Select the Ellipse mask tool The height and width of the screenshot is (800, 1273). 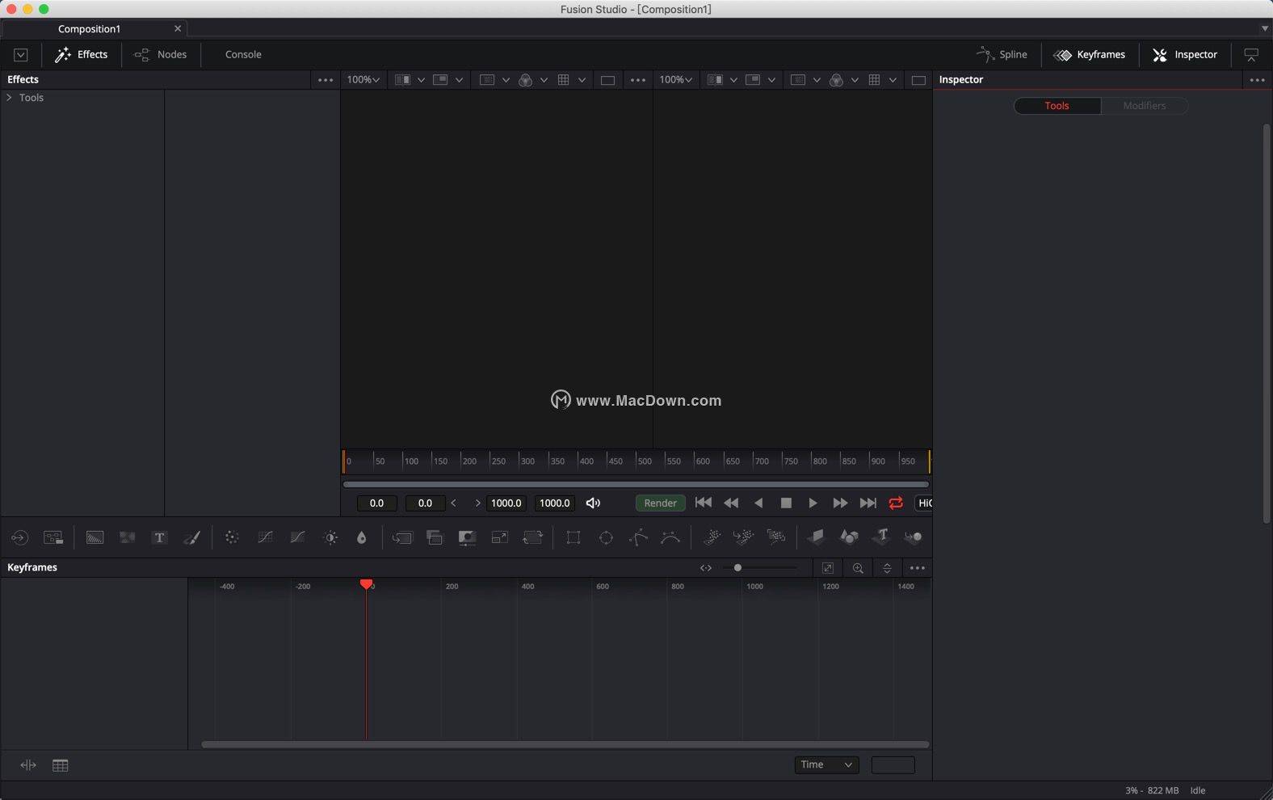point(606,537)
